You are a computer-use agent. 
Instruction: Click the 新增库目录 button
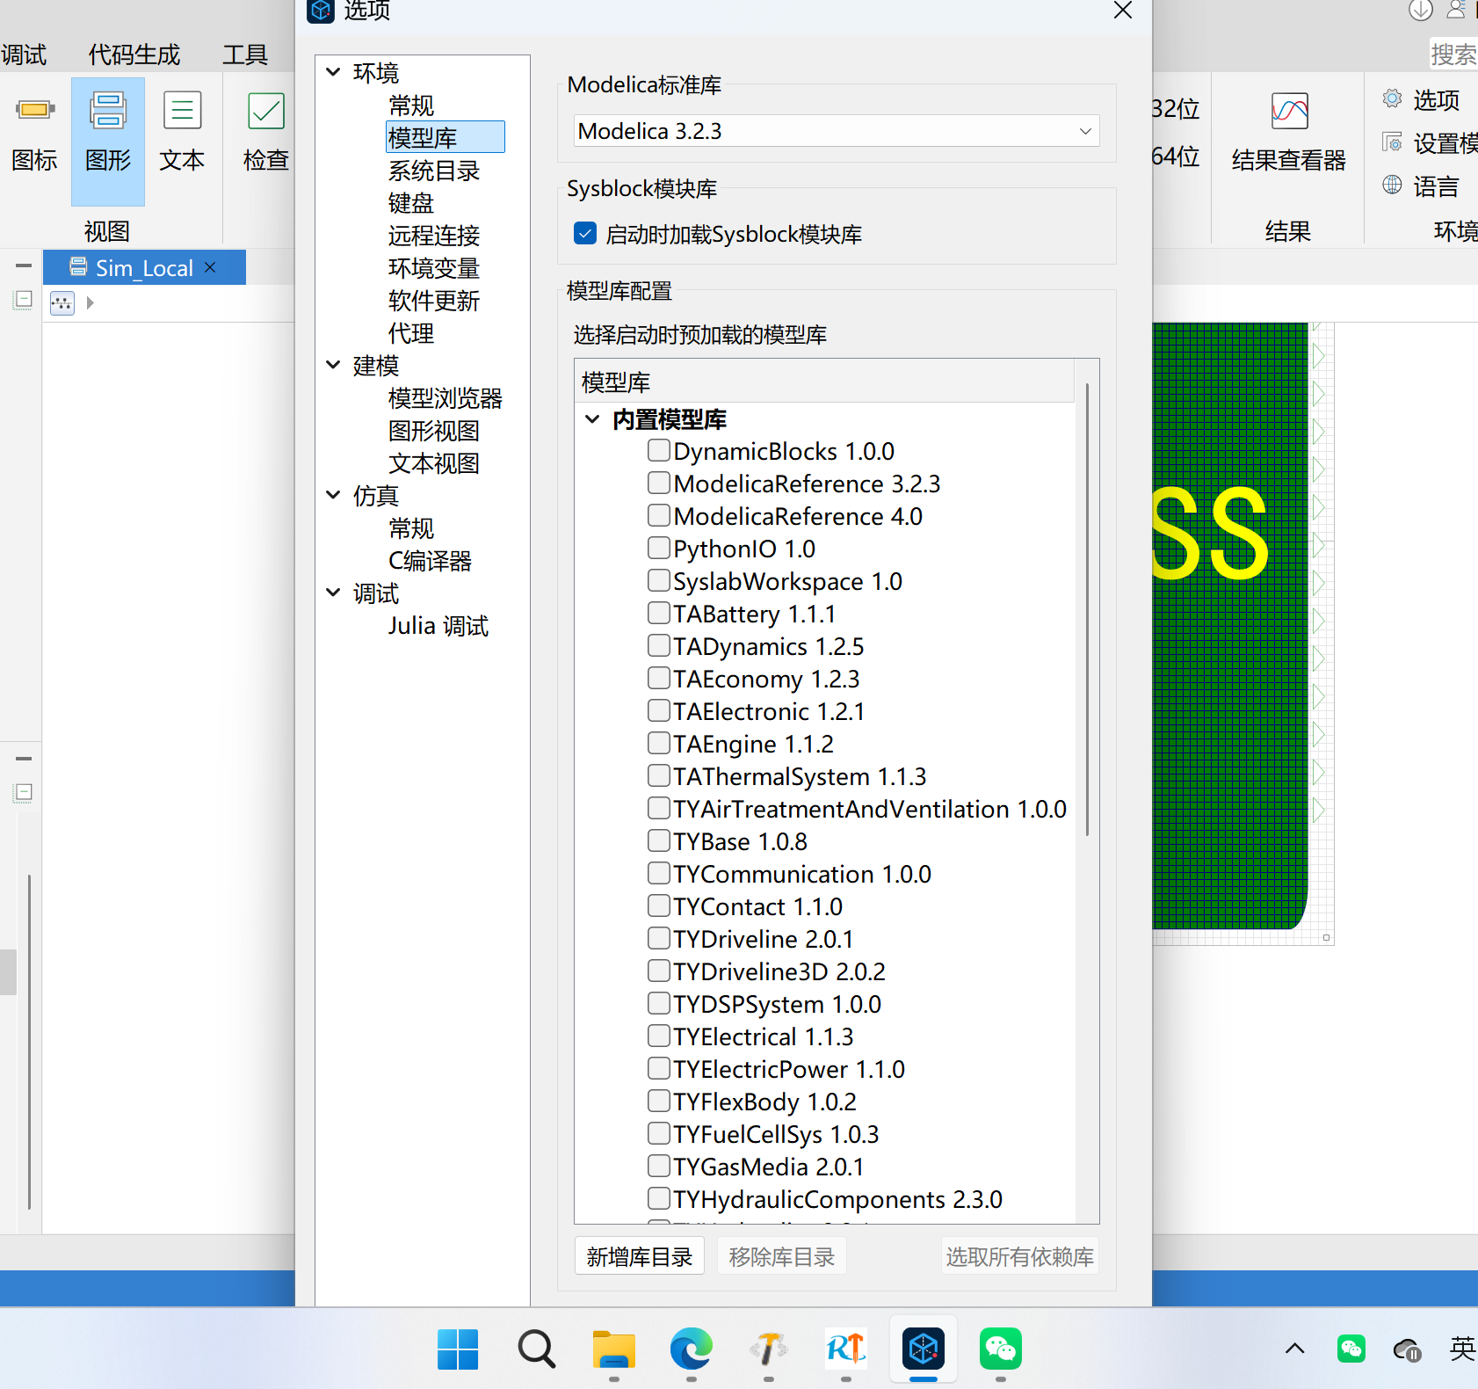point(640,1256)
